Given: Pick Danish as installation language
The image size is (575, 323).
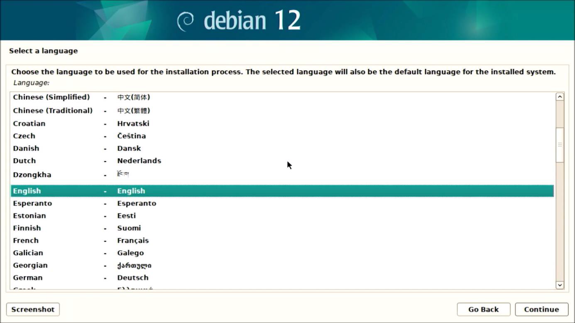Looking at the screenshot, I should pos(282,148).
